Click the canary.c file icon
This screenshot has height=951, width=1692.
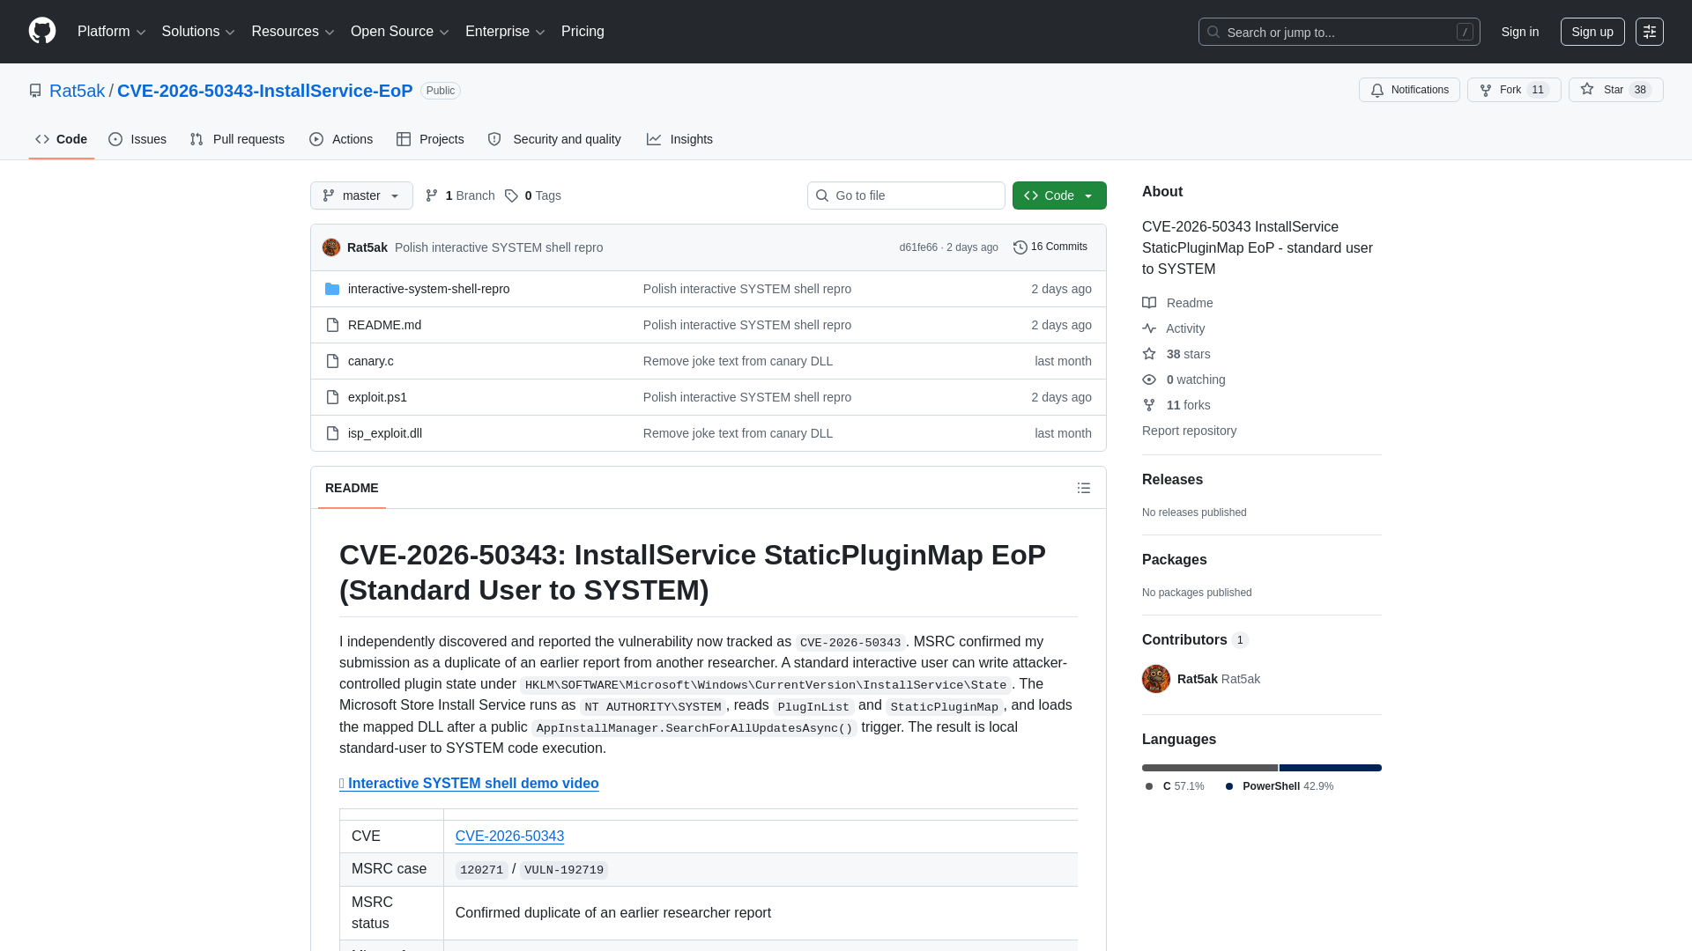332,361
